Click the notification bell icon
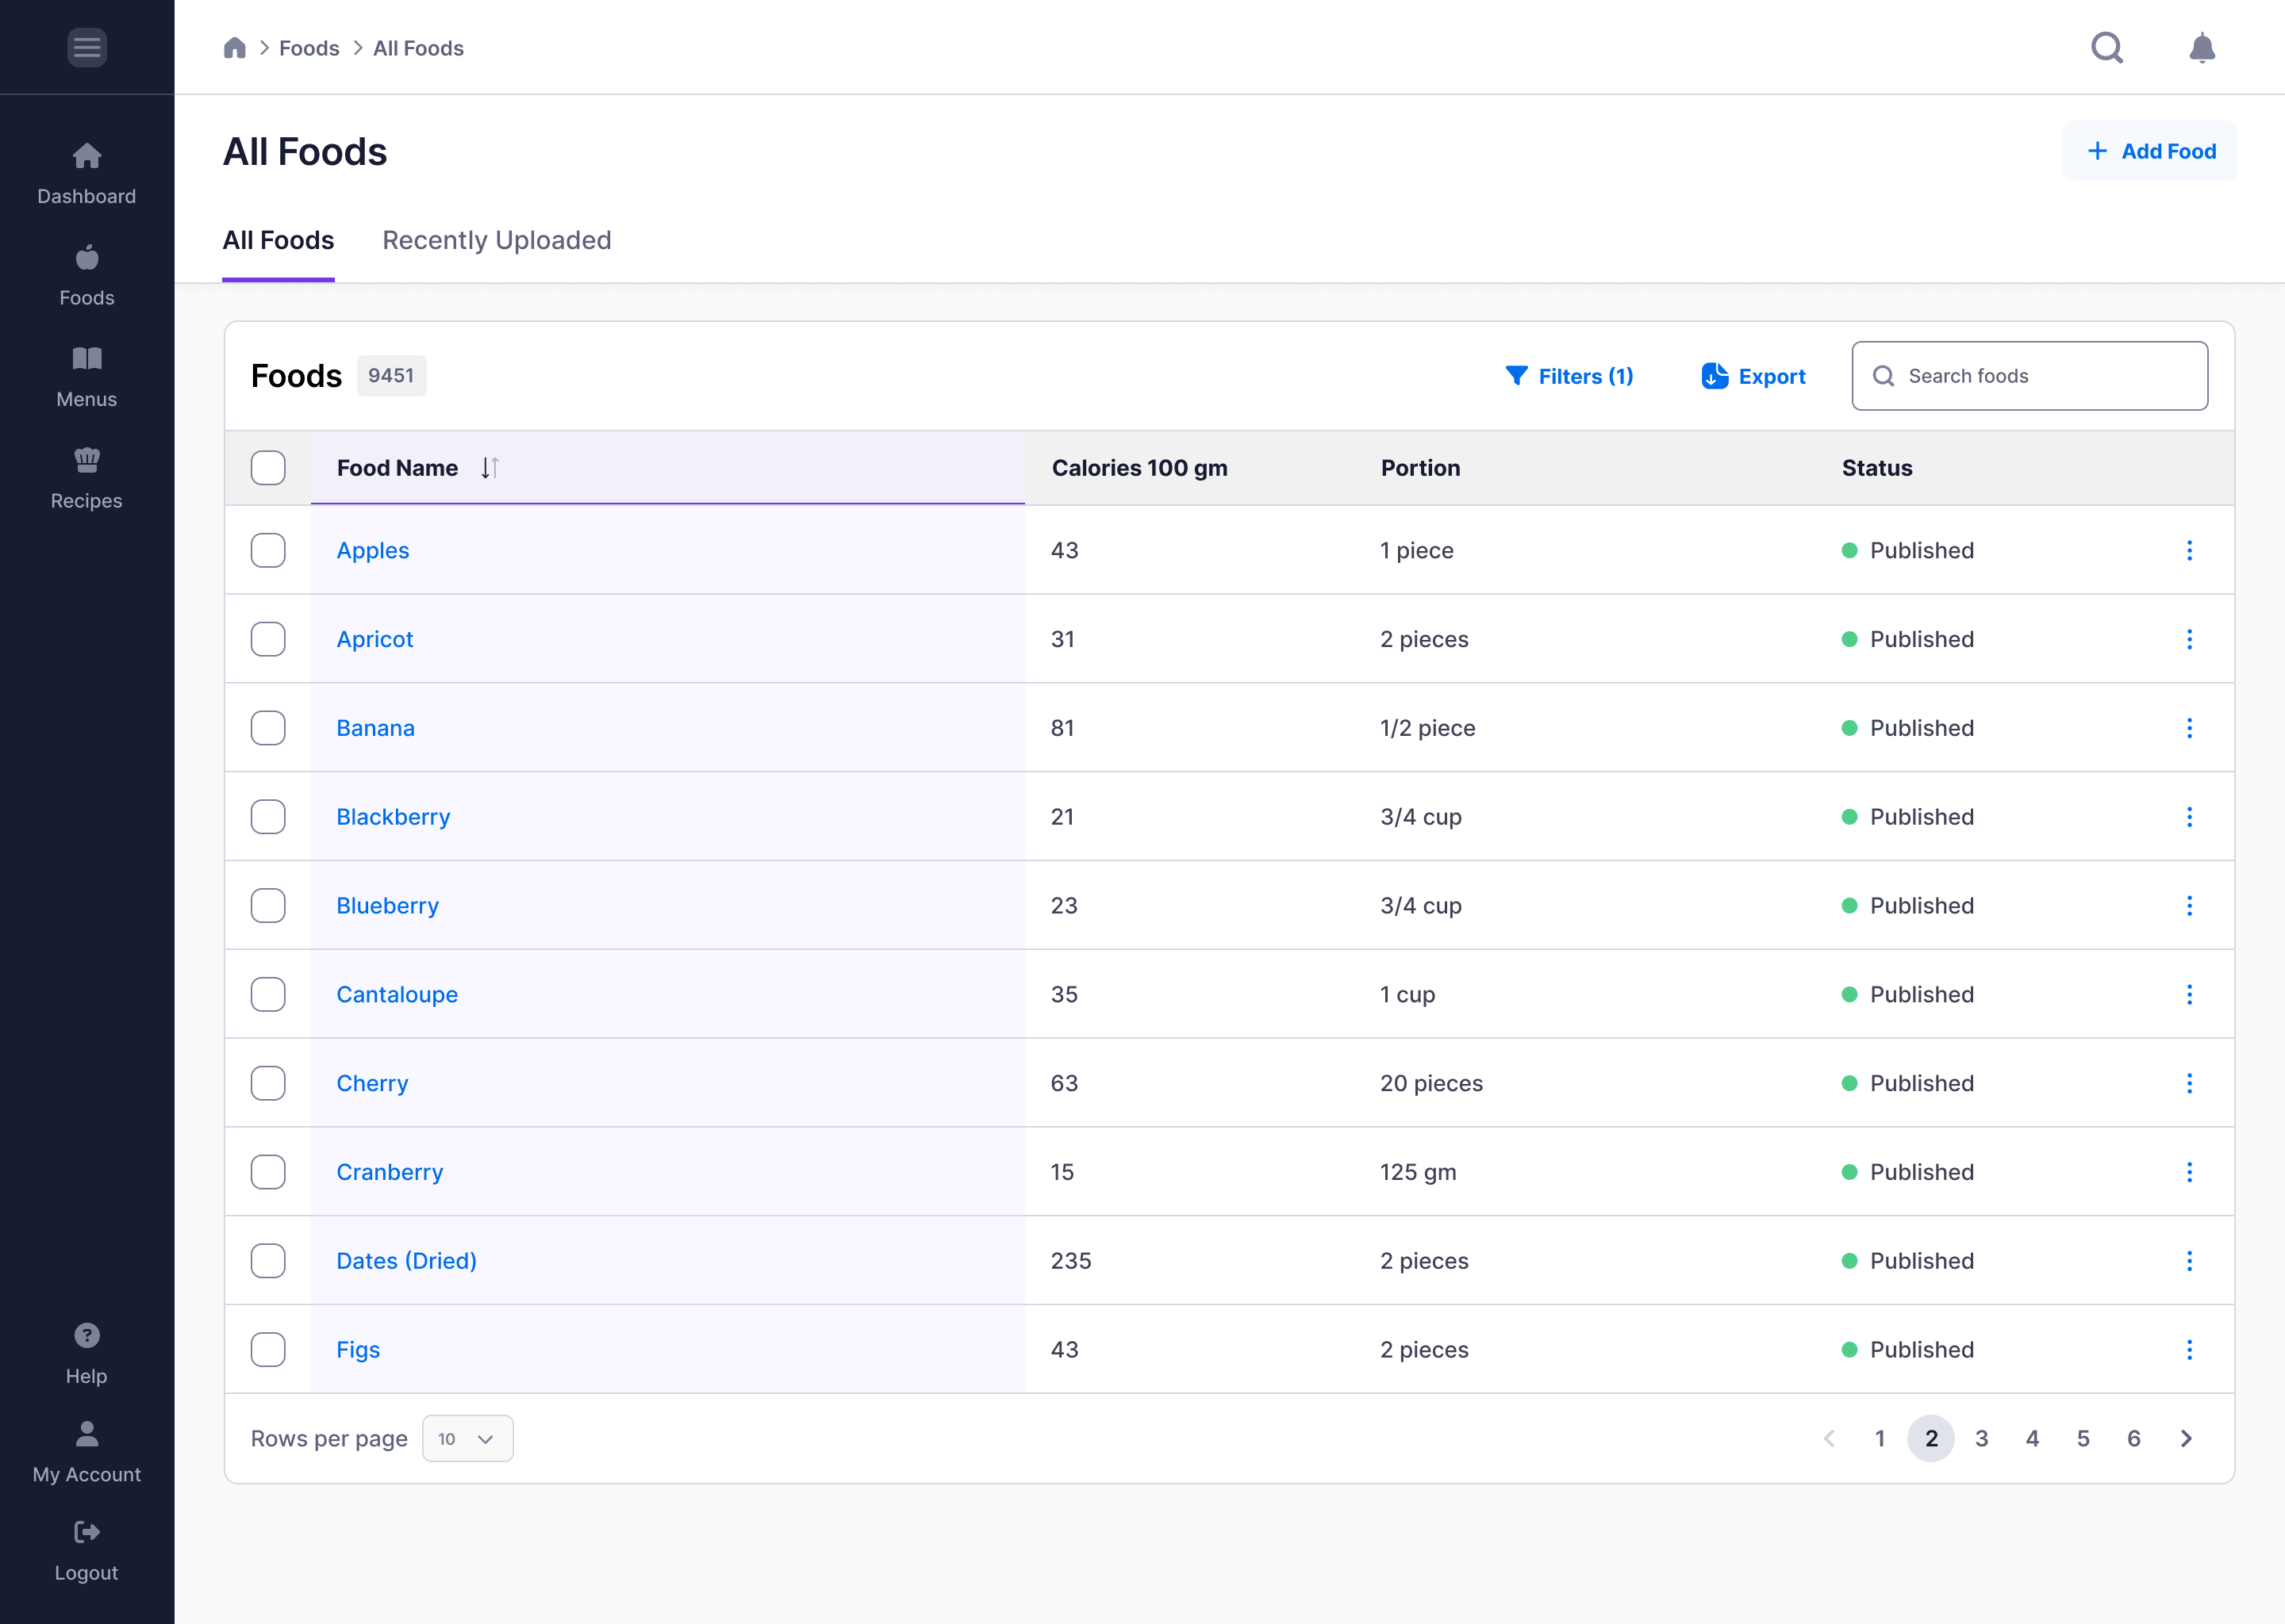The height and width of the screenshot is (1624, 2285). click(2201, 47)
